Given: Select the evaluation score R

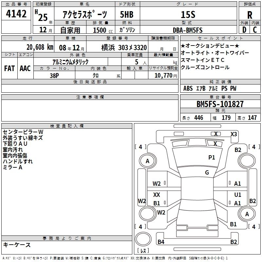Looking at the screenshot, I should [250, 15].
